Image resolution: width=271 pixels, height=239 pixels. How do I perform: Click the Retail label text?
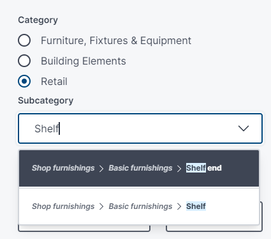click(54, 82)
